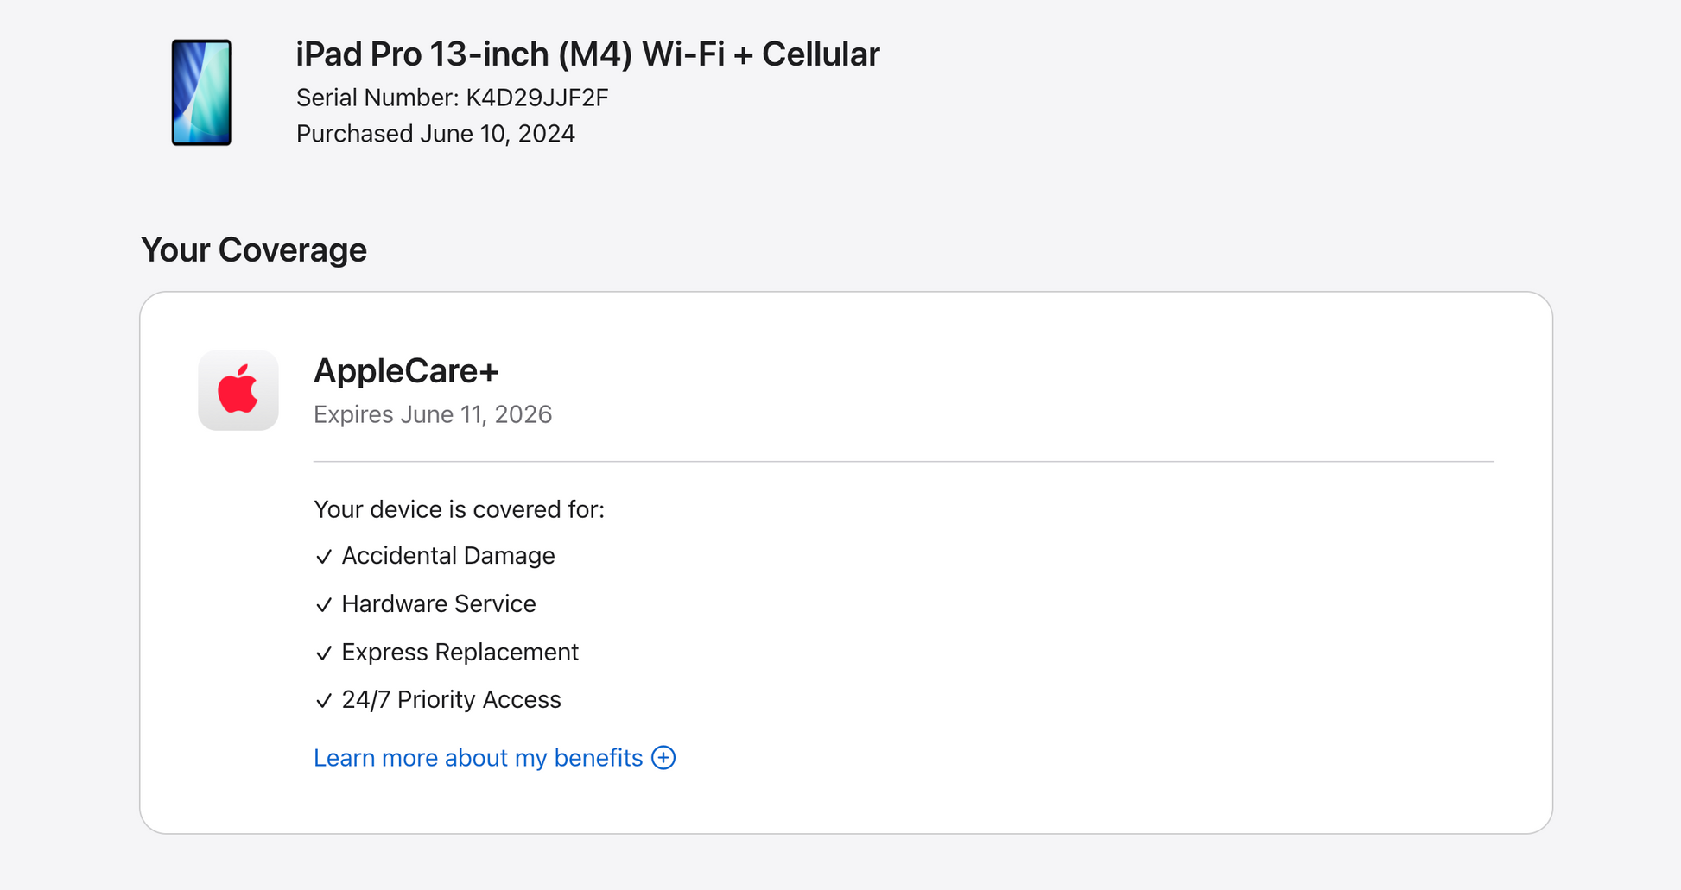Click the divider line under the expiry date

point(903,462)
